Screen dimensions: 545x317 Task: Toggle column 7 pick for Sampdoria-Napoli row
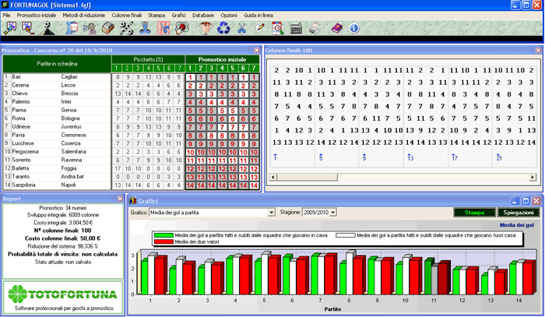click(x=253, y=185)
